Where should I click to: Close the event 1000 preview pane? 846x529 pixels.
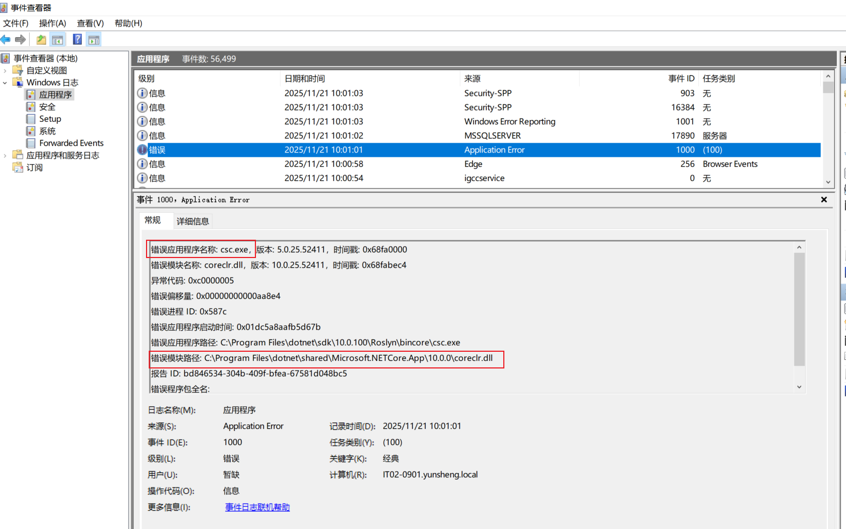coord(824,199)
